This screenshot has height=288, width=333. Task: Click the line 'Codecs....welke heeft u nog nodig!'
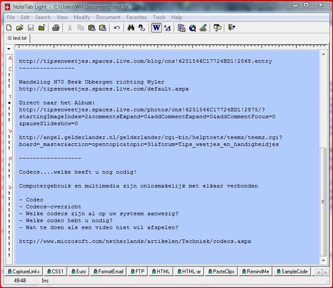click(78, 172)
